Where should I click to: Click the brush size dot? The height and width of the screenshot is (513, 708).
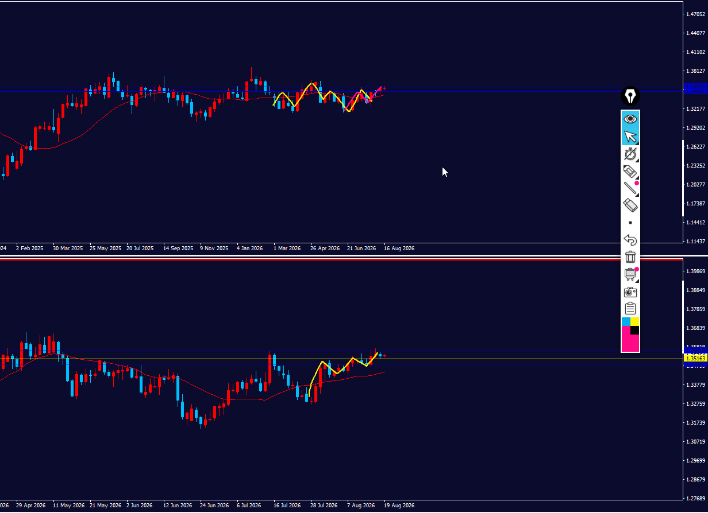[630, 222]
